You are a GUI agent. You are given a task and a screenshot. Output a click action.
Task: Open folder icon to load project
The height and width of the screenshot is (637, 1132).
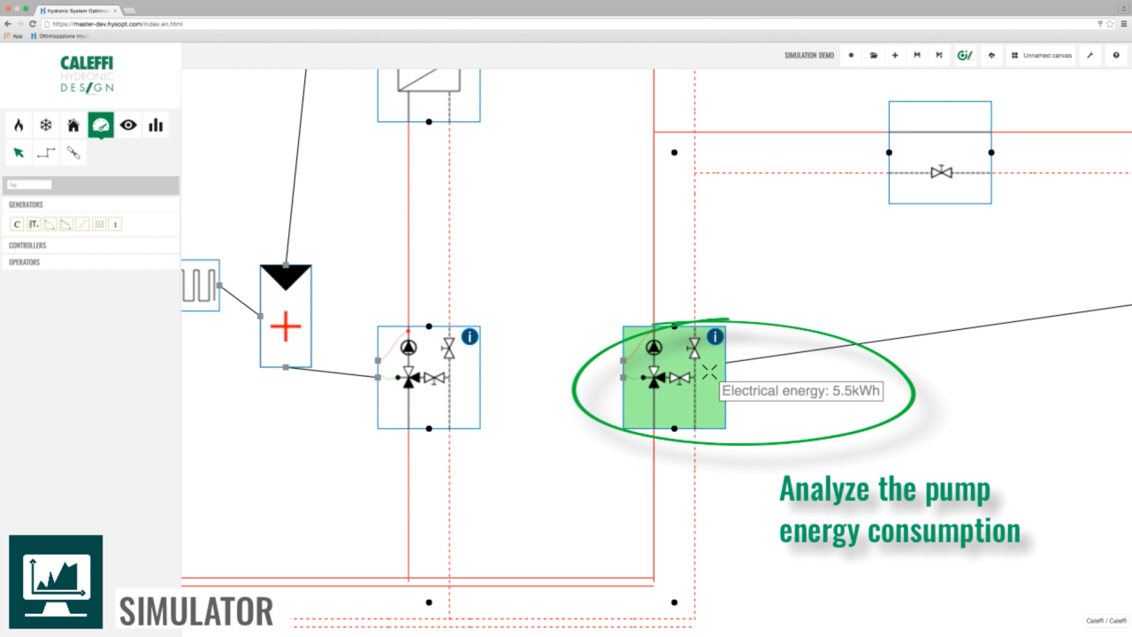click(874, 55)
